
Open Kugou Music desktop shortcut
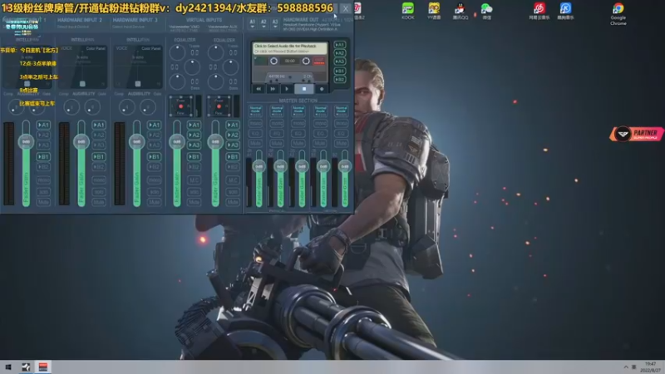tap(565, 11)
